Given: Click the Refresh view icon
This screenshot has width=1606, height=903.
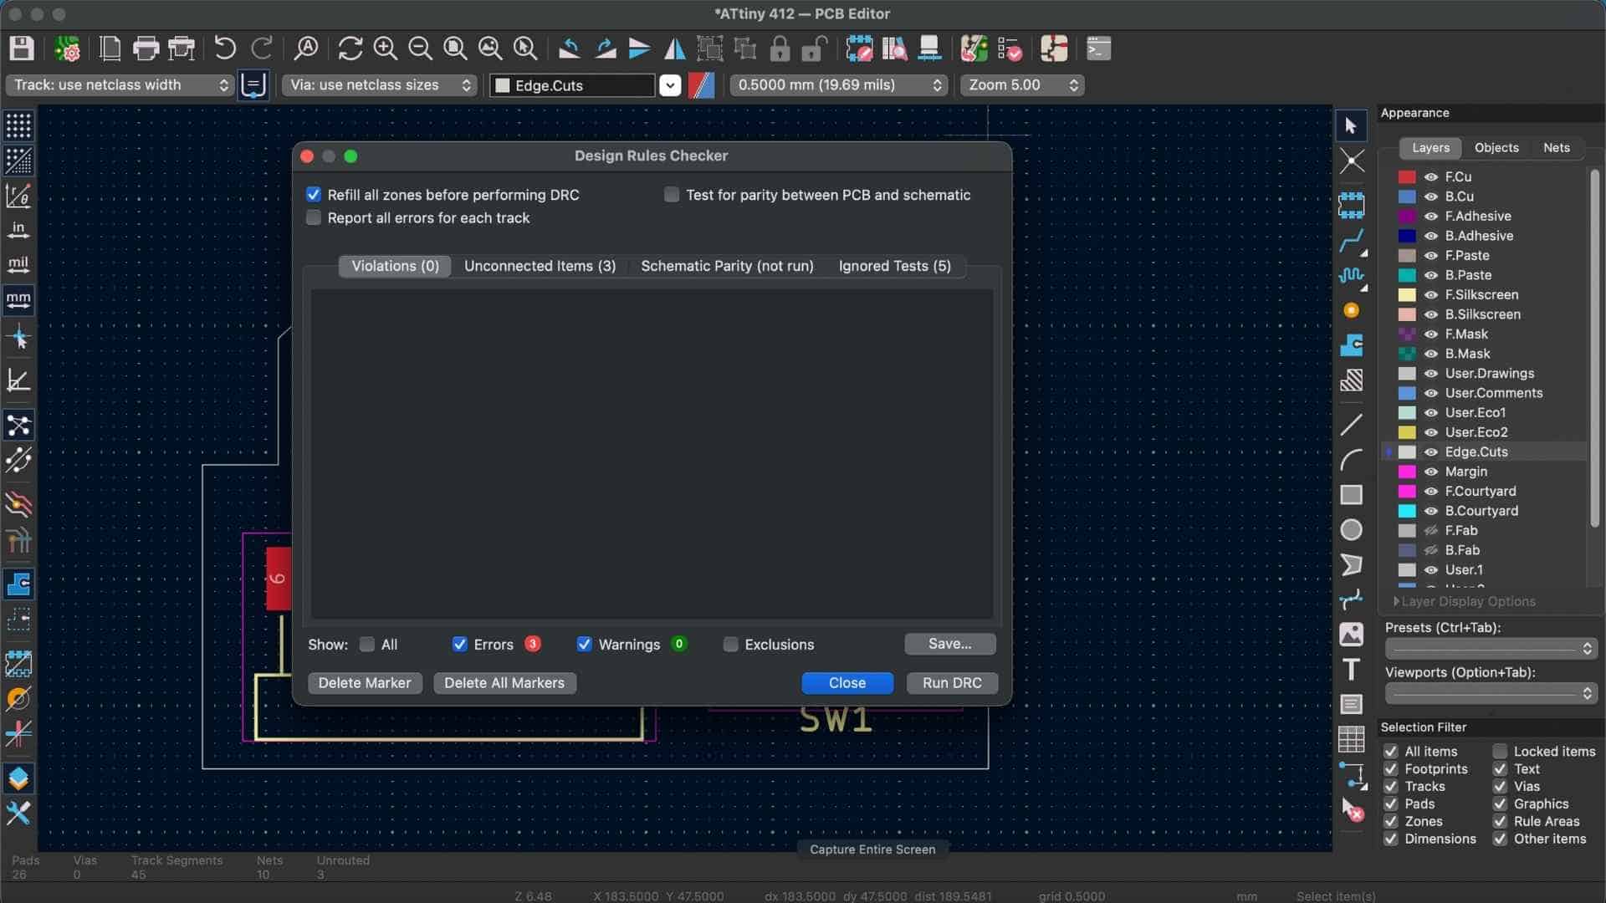Looking at the screenshot, I should [350, 48].
